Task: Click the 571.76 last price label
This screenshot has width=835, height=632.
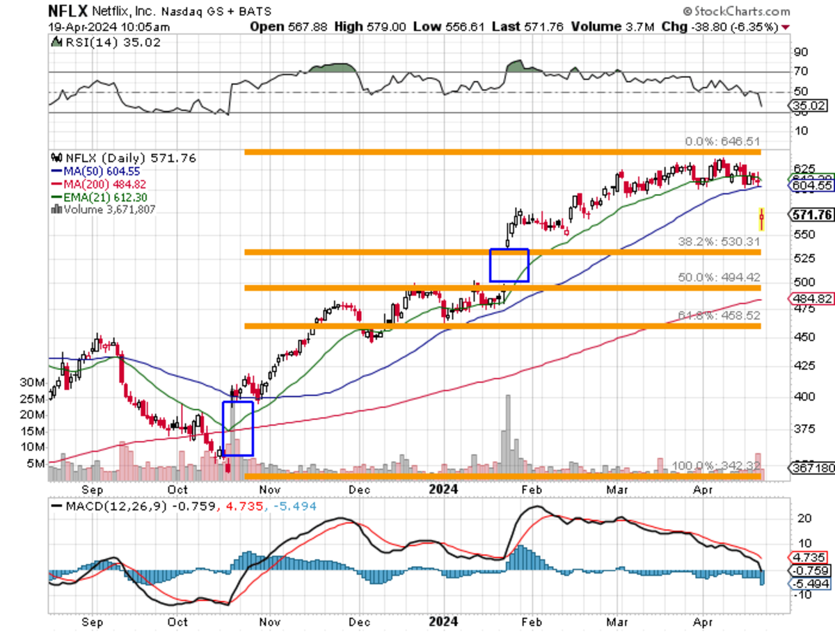Action: [810, 216]
